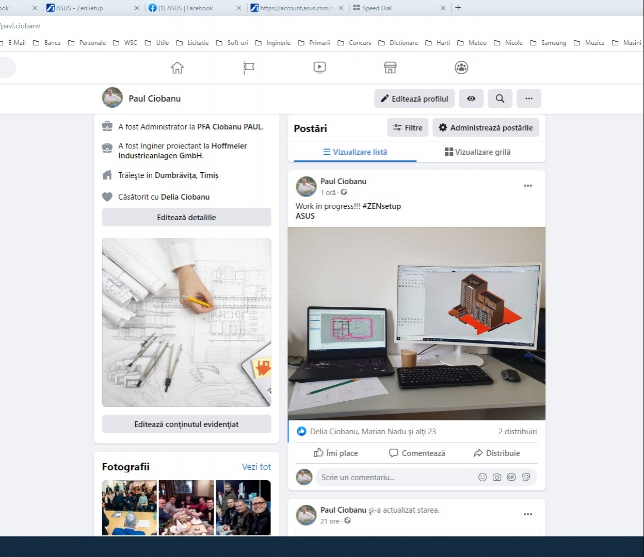Click Editează profilul button
Screen dimensions: 644x557
click(414, 99)
